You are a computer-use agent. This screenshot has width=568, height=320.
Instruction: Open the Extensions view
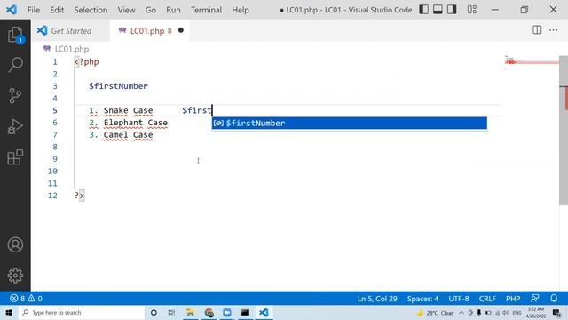(x=15, y=157)
